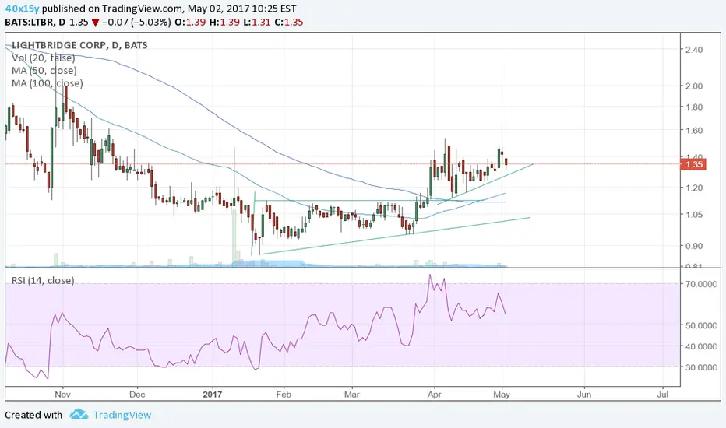Click the –0.07 (–5.03%) change value
This screenshot has height=428, width=726.
(x=136, y=22)
